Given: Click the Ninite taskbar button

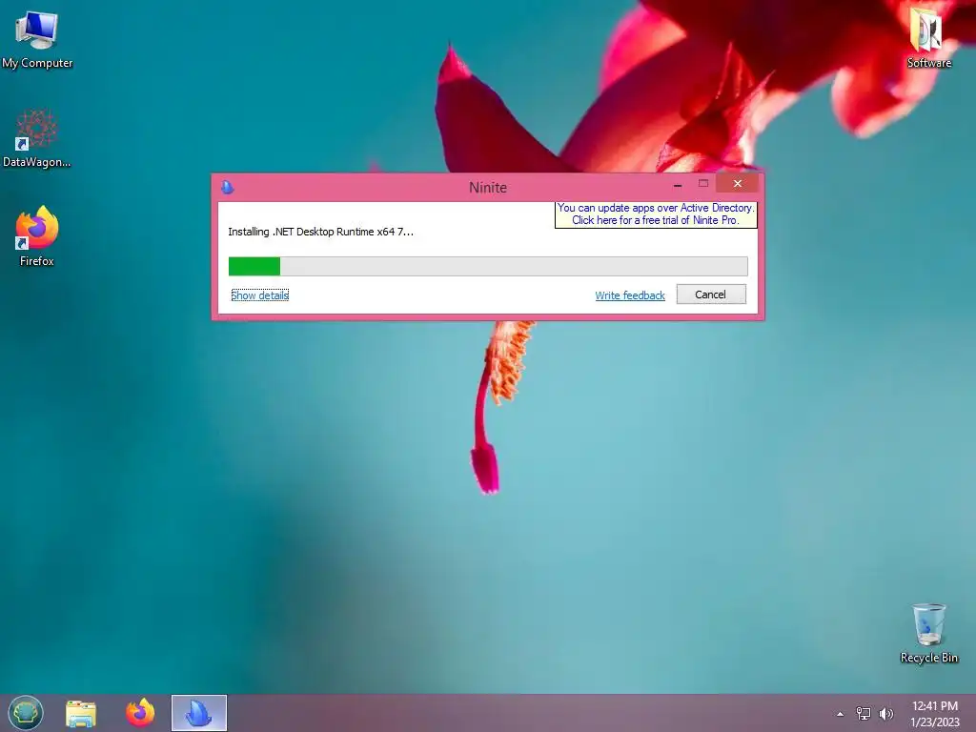Looking at the screenshot, I should coord(199,713).
